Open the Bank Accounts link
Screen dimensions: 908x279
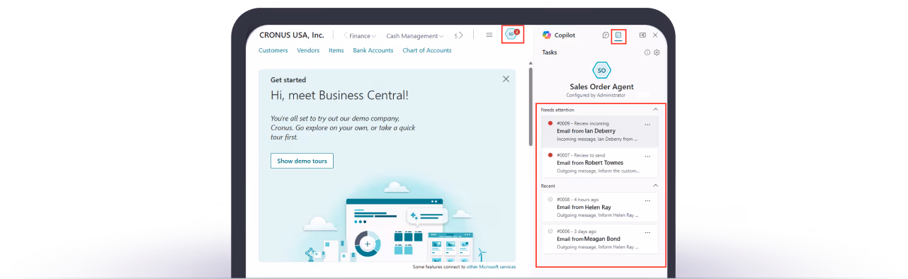pyautogui.click(x=373, y=50)
